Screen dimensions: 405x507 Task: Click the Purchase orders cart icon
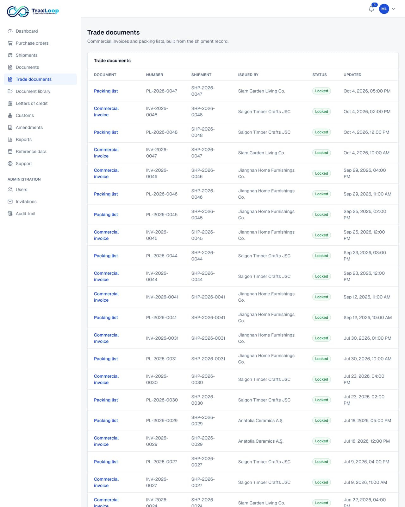click(10, 43)
